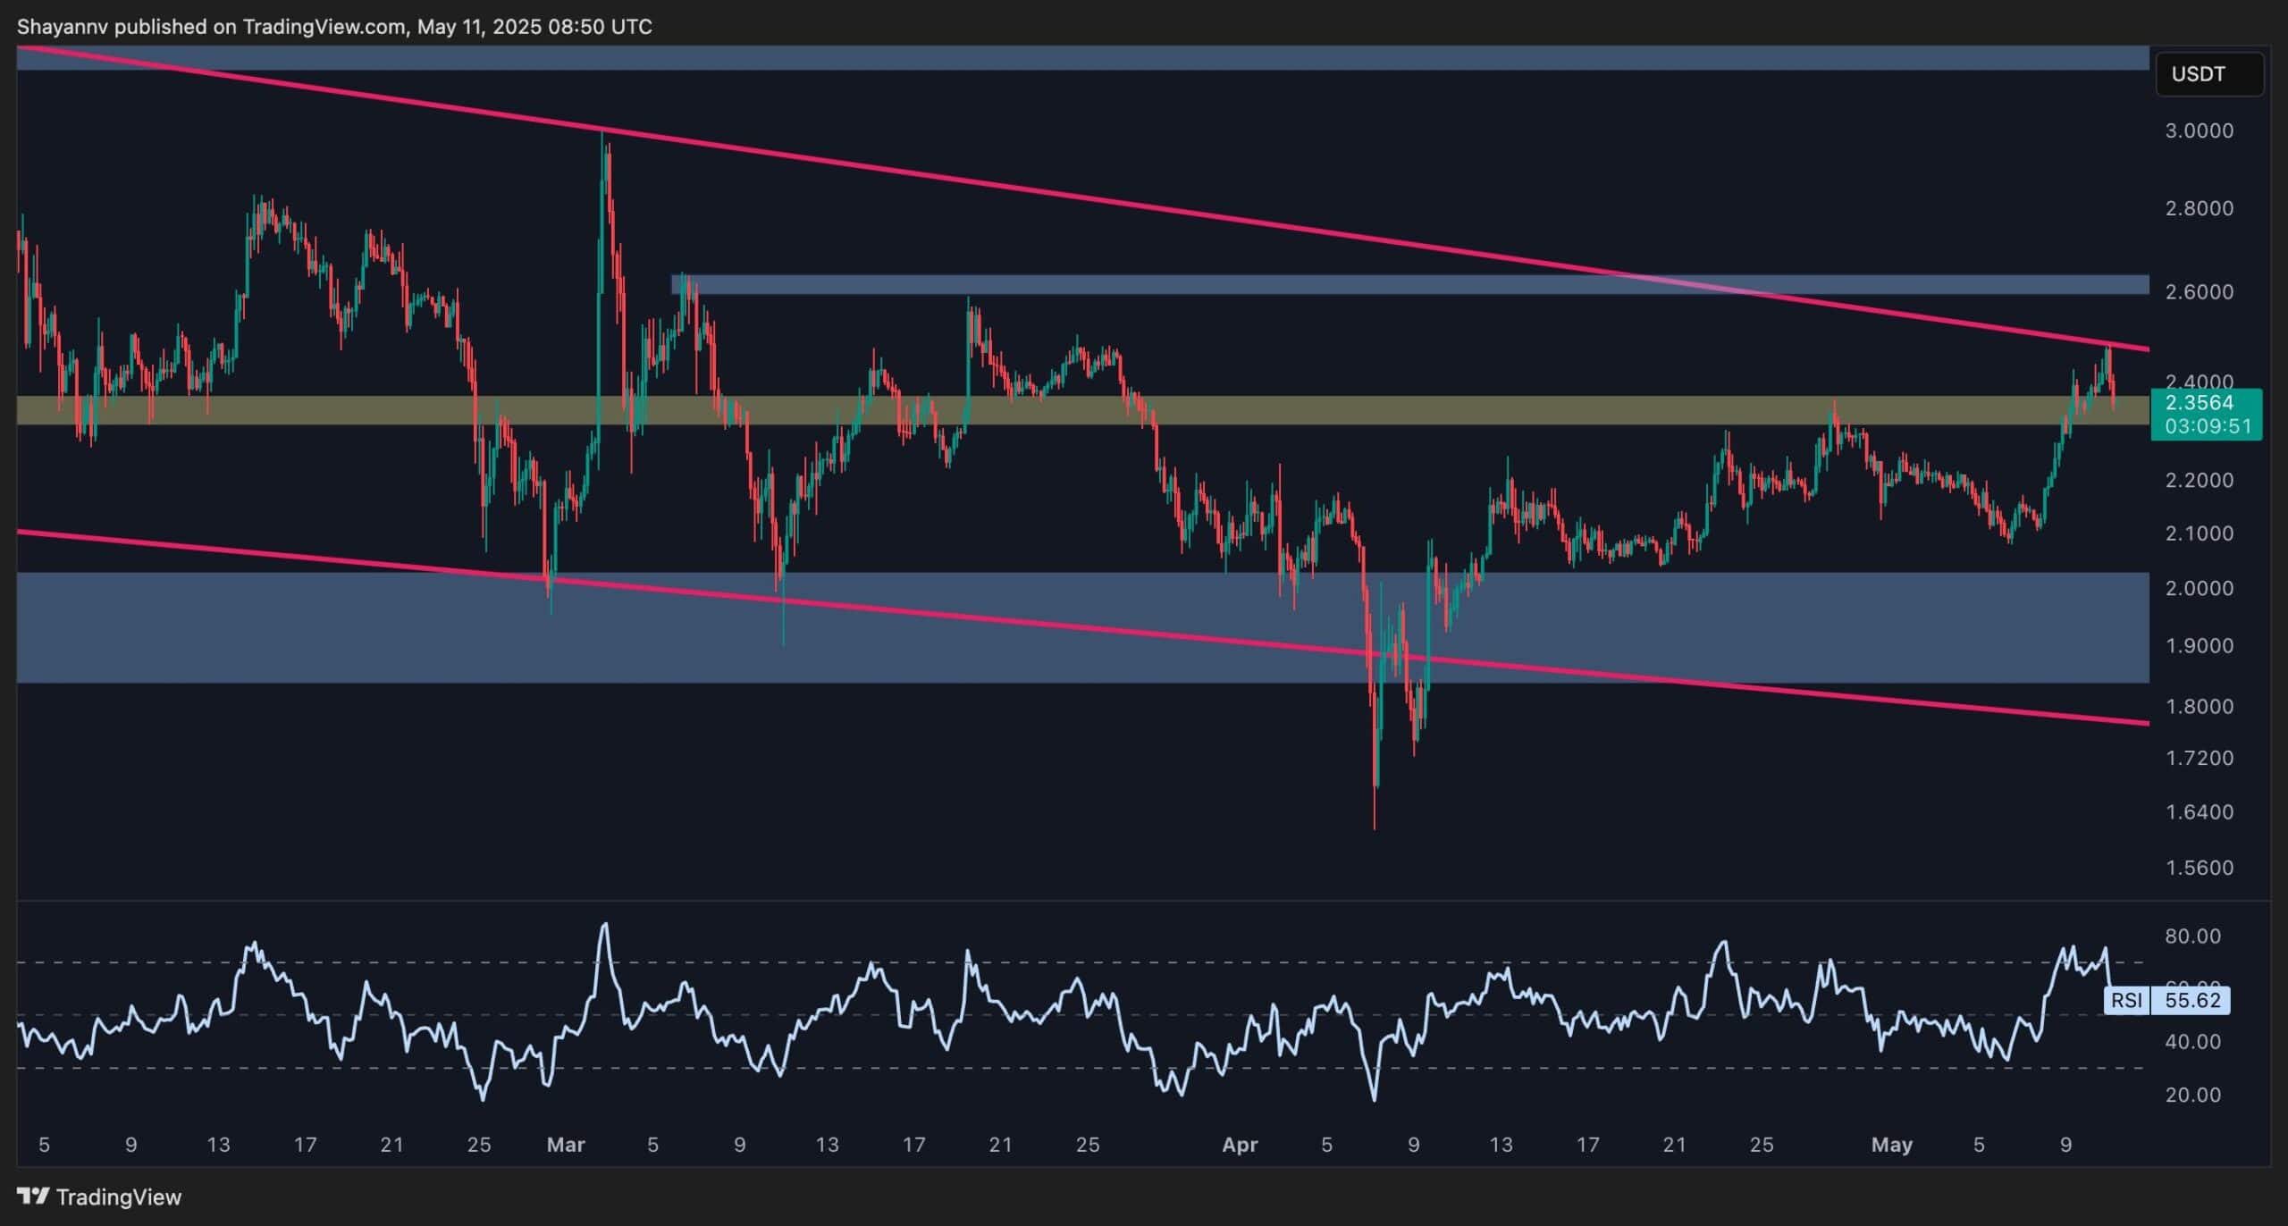This screenshot has height=1226, width=2288.
Task: Click the RSI 80.00 scale label
Action: 2191,936
